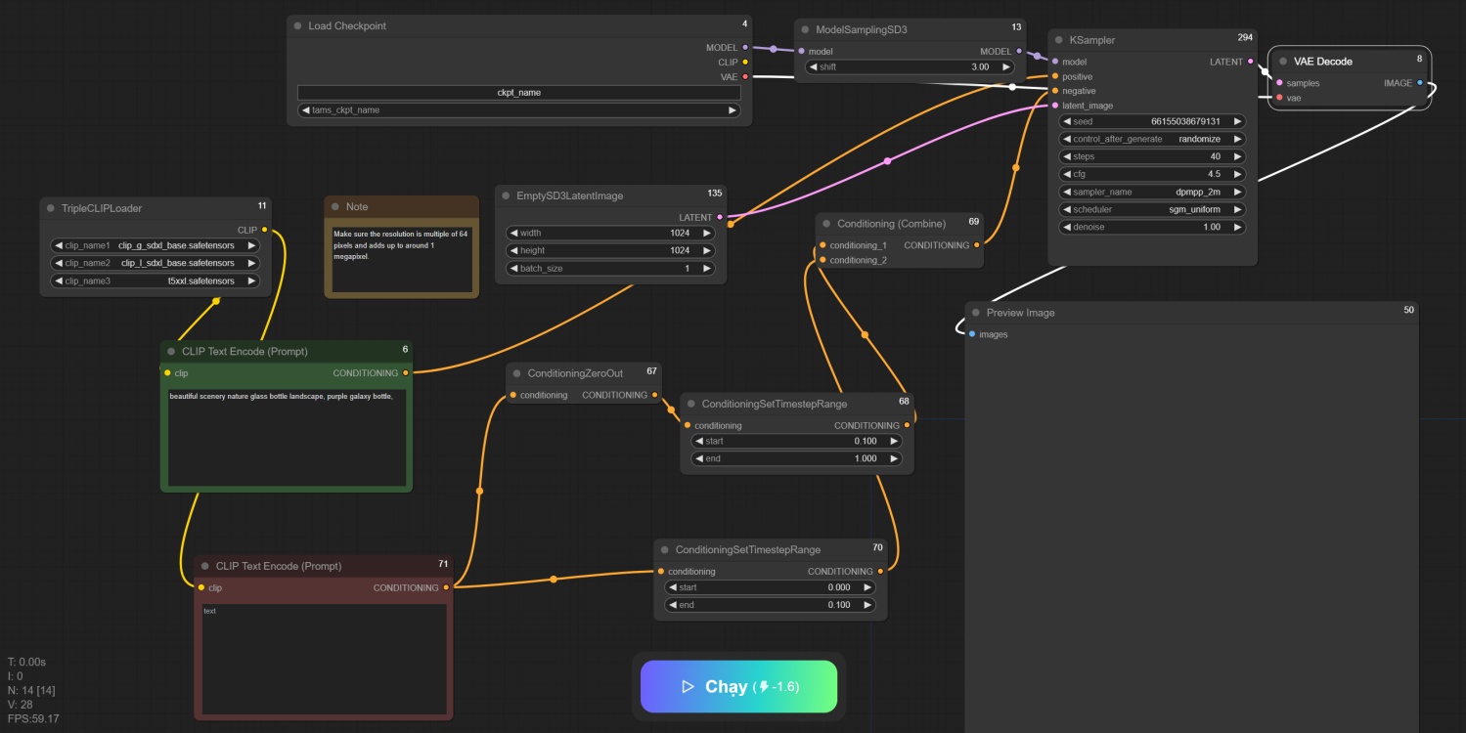This screenshot has height=733, width=1466.
Task: Click the CLIP output socket on TripleCLIPLoader
Action: coord(264,230)
